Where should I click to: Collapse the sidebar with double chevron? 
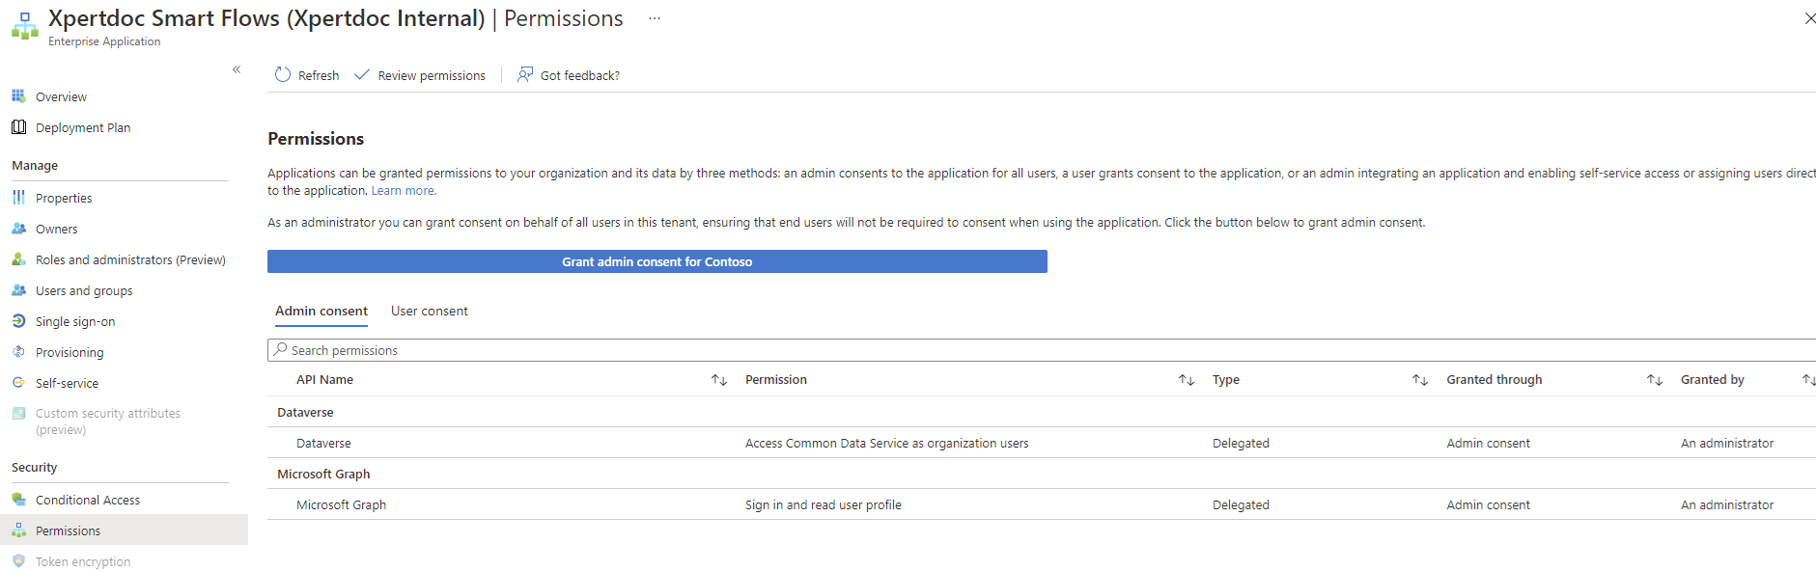(237, 69)
